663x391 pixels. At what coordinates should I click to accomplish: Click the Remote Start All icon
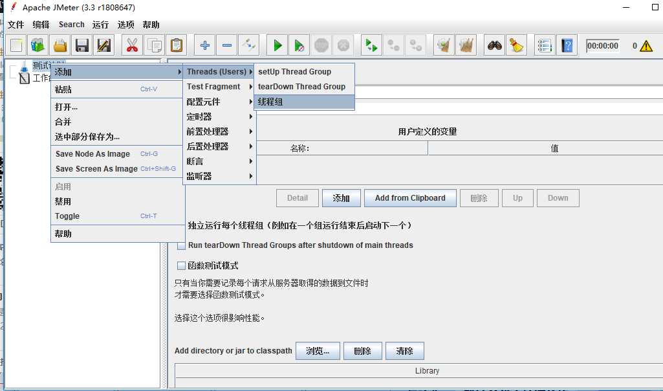[372, 45]
